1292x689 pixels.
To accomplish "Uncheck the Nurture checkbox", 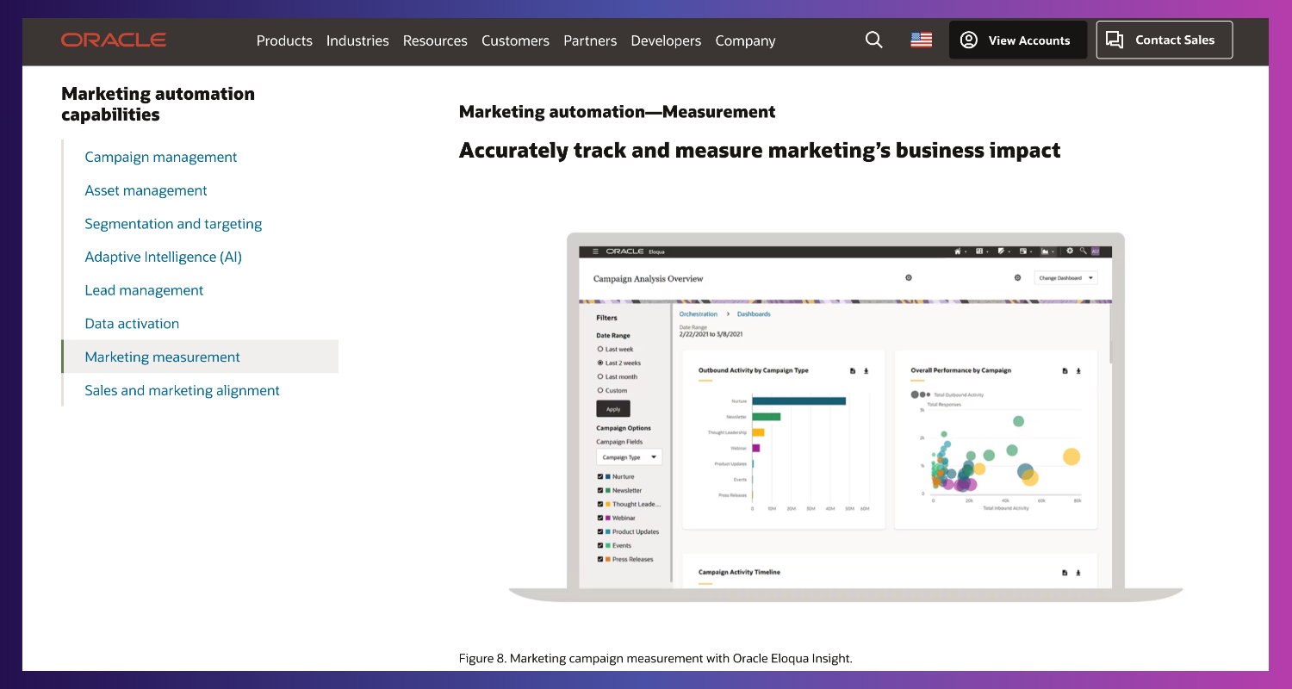I will (600, 476).
